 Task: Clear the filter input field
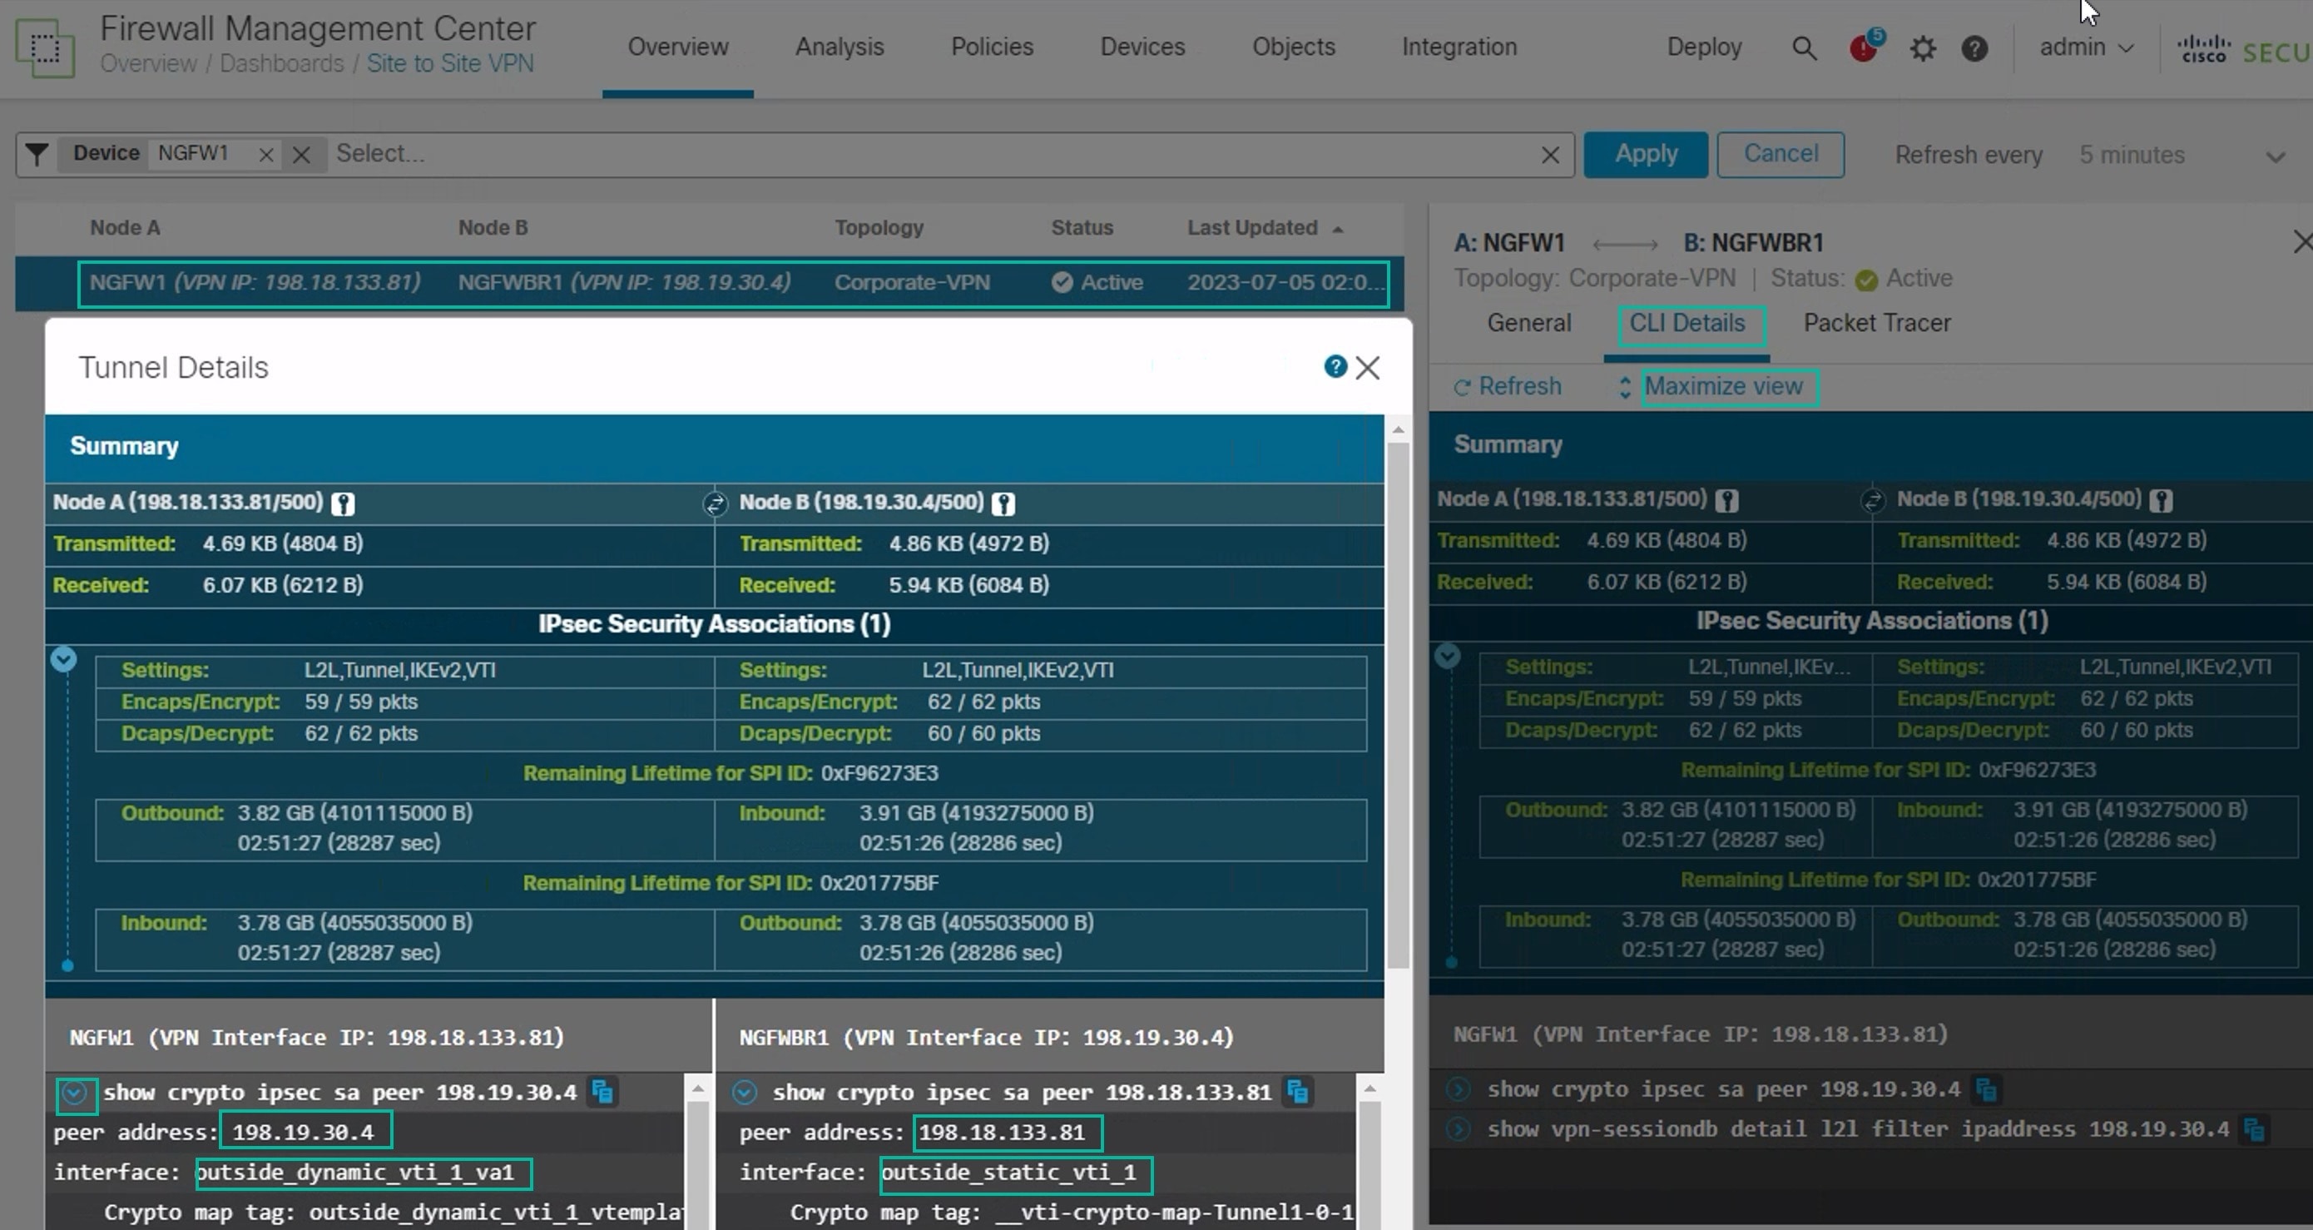pyautogui.click(x=1550, y=156)
